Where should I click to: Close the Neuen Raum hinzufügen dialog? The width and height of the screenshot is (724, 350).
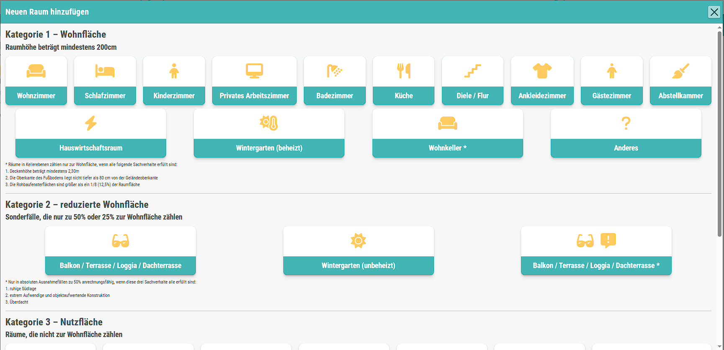[714, 12]
